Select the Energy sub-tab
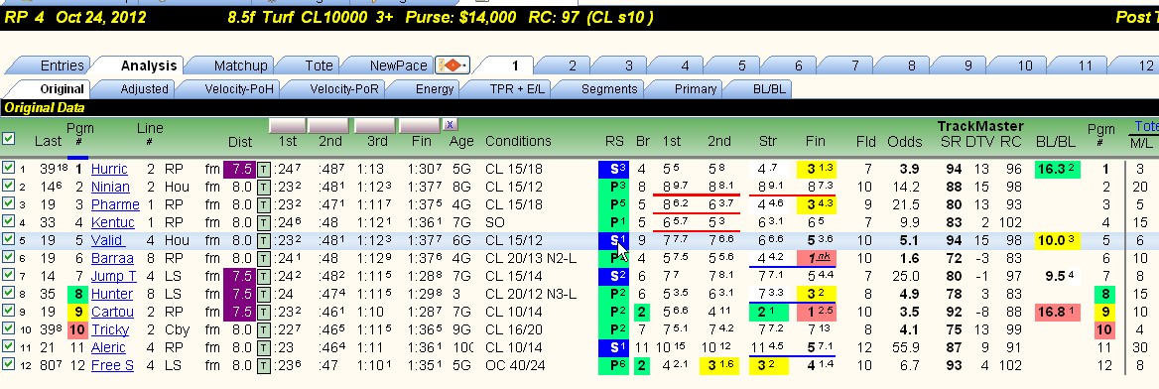 [x=435, y=88]
